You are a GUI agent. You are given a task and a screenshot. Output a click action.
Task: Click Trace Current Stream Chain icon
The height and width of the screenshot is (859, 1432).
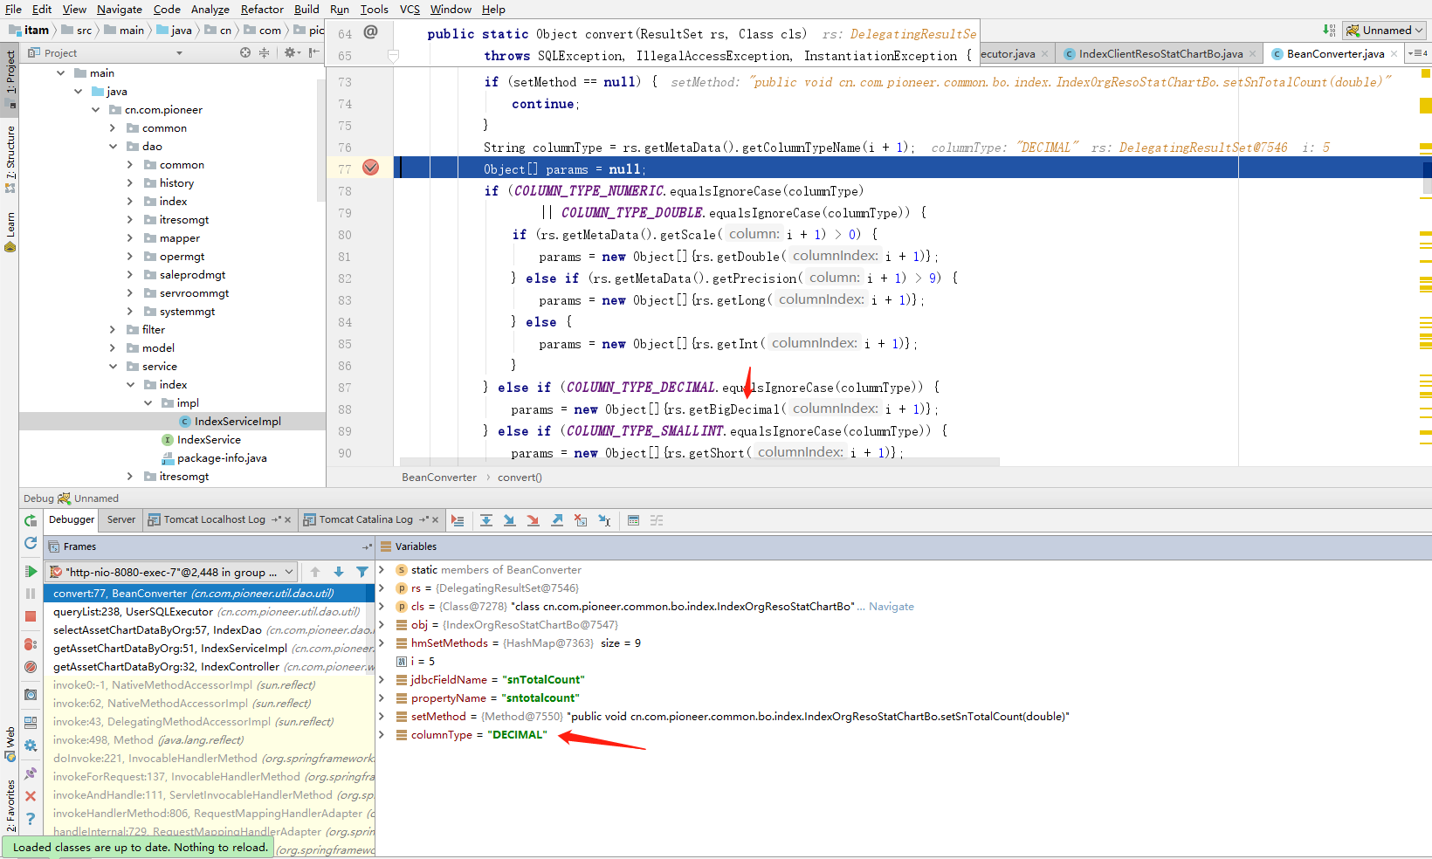pyautogui.click(x=657, y=520)
